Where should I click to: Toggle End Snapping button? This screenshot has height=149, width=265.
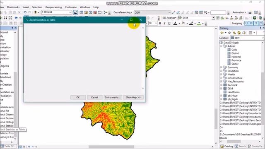[251, 23]
